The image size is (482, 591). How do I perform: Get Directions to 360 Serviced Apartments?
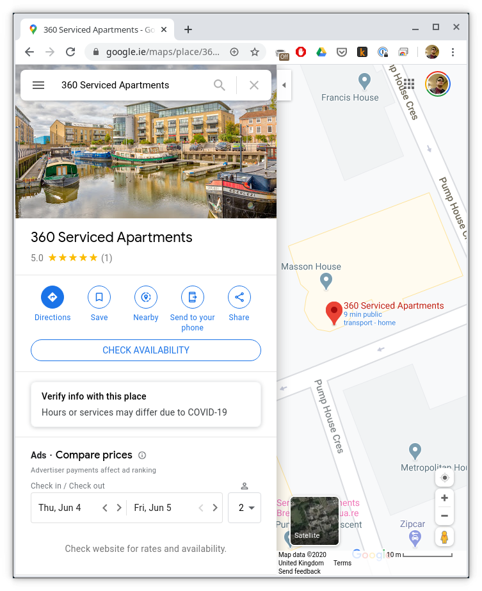(52, 297)
